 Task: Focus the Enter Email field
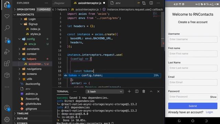192,82
